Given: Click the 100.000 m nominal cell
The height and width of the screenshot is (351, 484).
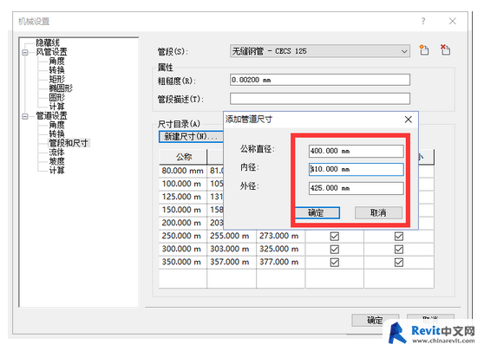Looking at the screenshot, I should (183, 184).
